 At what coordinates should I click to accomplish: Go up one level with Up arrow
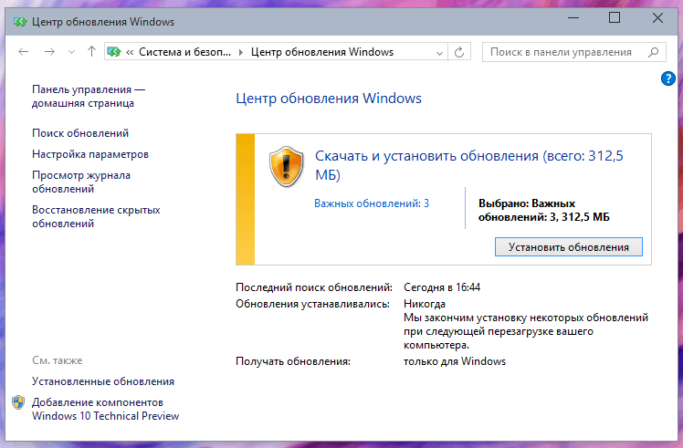click(x=91, y=52)
